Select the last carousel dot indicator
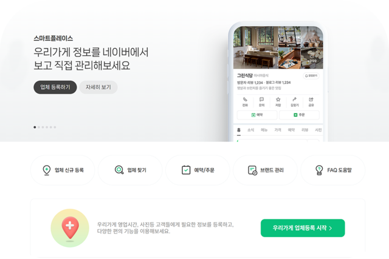Viewport: 389px width, 259px height. [x=55, y=127]
